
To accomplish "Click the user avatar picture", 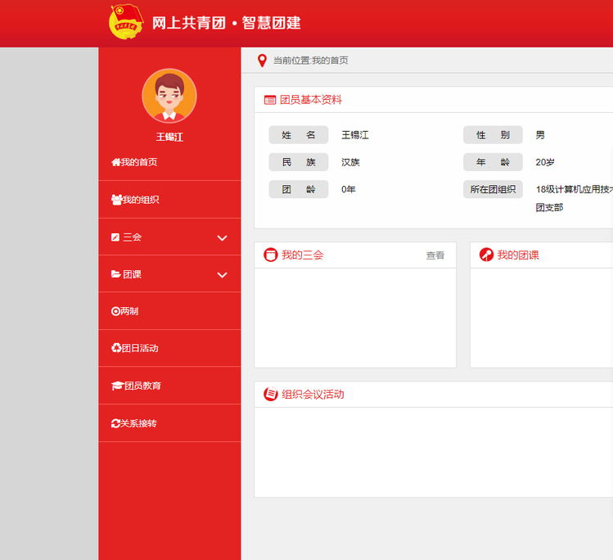I will [169, 96].
